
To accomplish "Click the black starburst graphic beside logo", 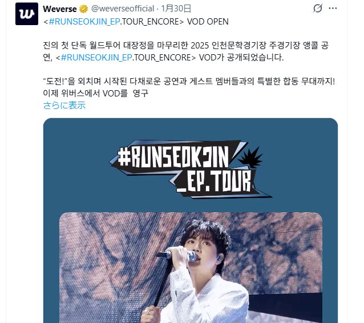I will [x=250, y=158].
